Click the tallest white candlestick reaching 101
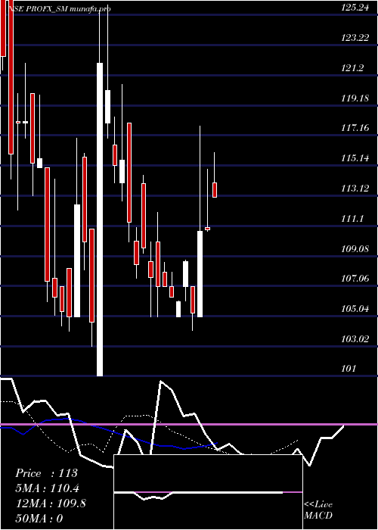This screenshot has height=530, width=378. (100, 220)
